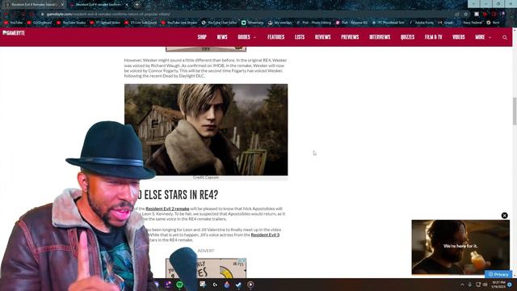The height and width of the screenshot is (291, 517).
Task: Click the white extension icon beside the star
Action: click(477, 15)
